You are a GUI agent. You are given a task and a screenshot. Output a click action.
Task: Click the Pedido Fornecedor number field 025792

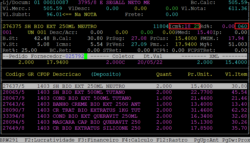pyautogui.click(x=75, y=56)
